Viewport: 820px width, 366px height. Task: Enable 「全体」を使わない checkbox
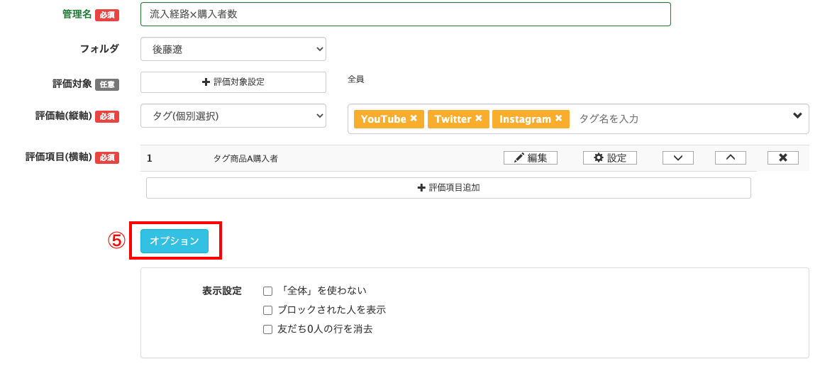point(267,291)
